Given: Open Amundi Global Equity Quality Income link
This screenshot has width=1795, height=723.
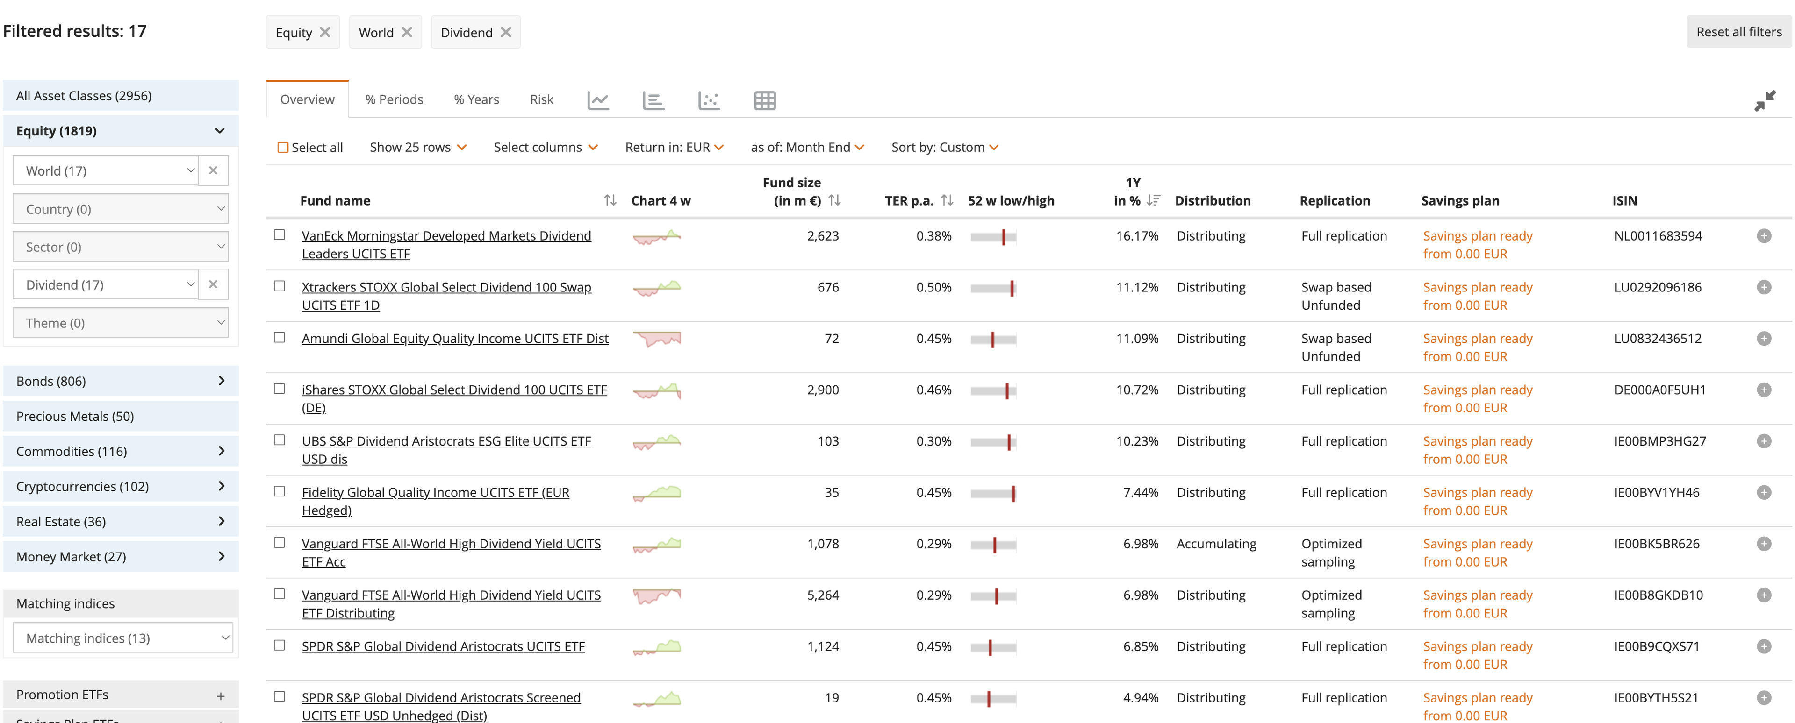Looking at the screenshot, I should click(455, 339).
